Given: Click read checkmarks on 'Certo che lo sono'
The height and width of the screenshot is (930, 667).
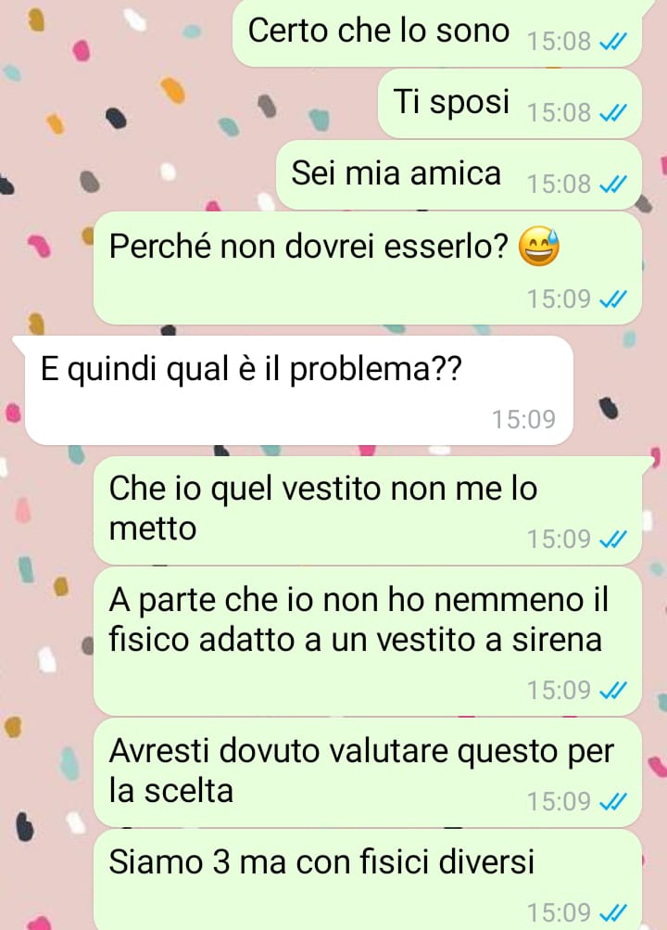Looking at the screenshot, I should coord(613,42).
